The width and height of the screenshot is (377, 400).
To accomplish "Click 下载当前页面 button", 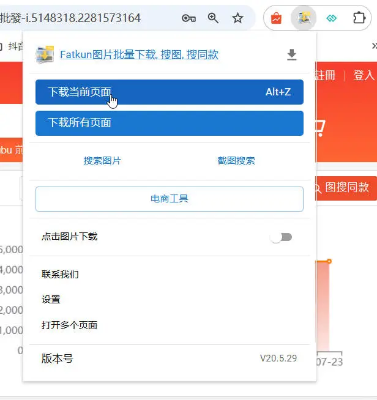I will [x=170, y=92].
